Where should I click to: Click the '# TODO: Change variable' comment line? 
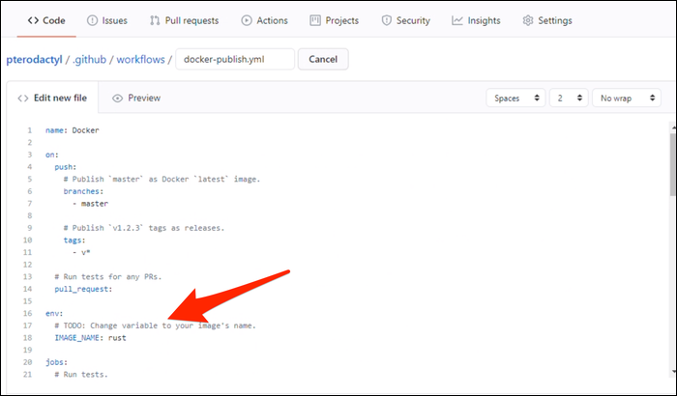coord(155,325)
